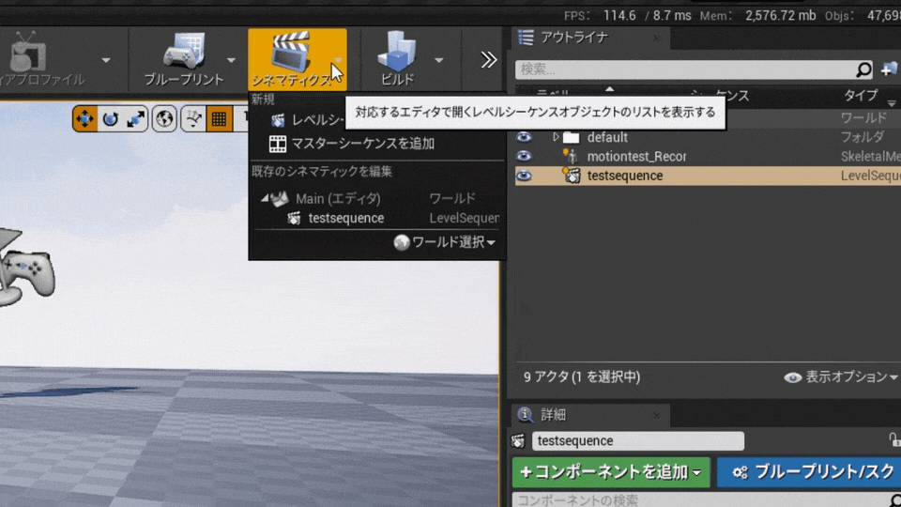Select the translate (move) gizmo tool
The width and height of the screenshot is (901, 507).
coord(84,119)
